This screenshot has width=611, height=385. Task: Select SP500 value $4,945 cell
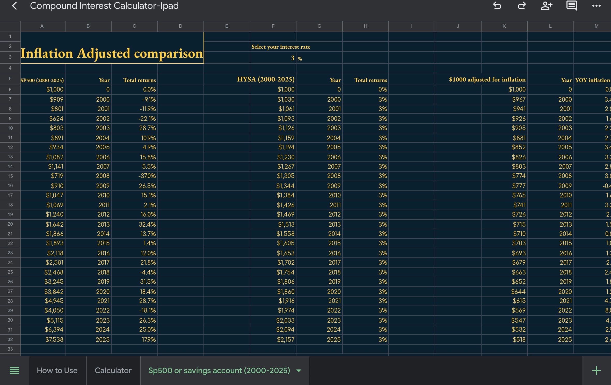coord(43,301)
